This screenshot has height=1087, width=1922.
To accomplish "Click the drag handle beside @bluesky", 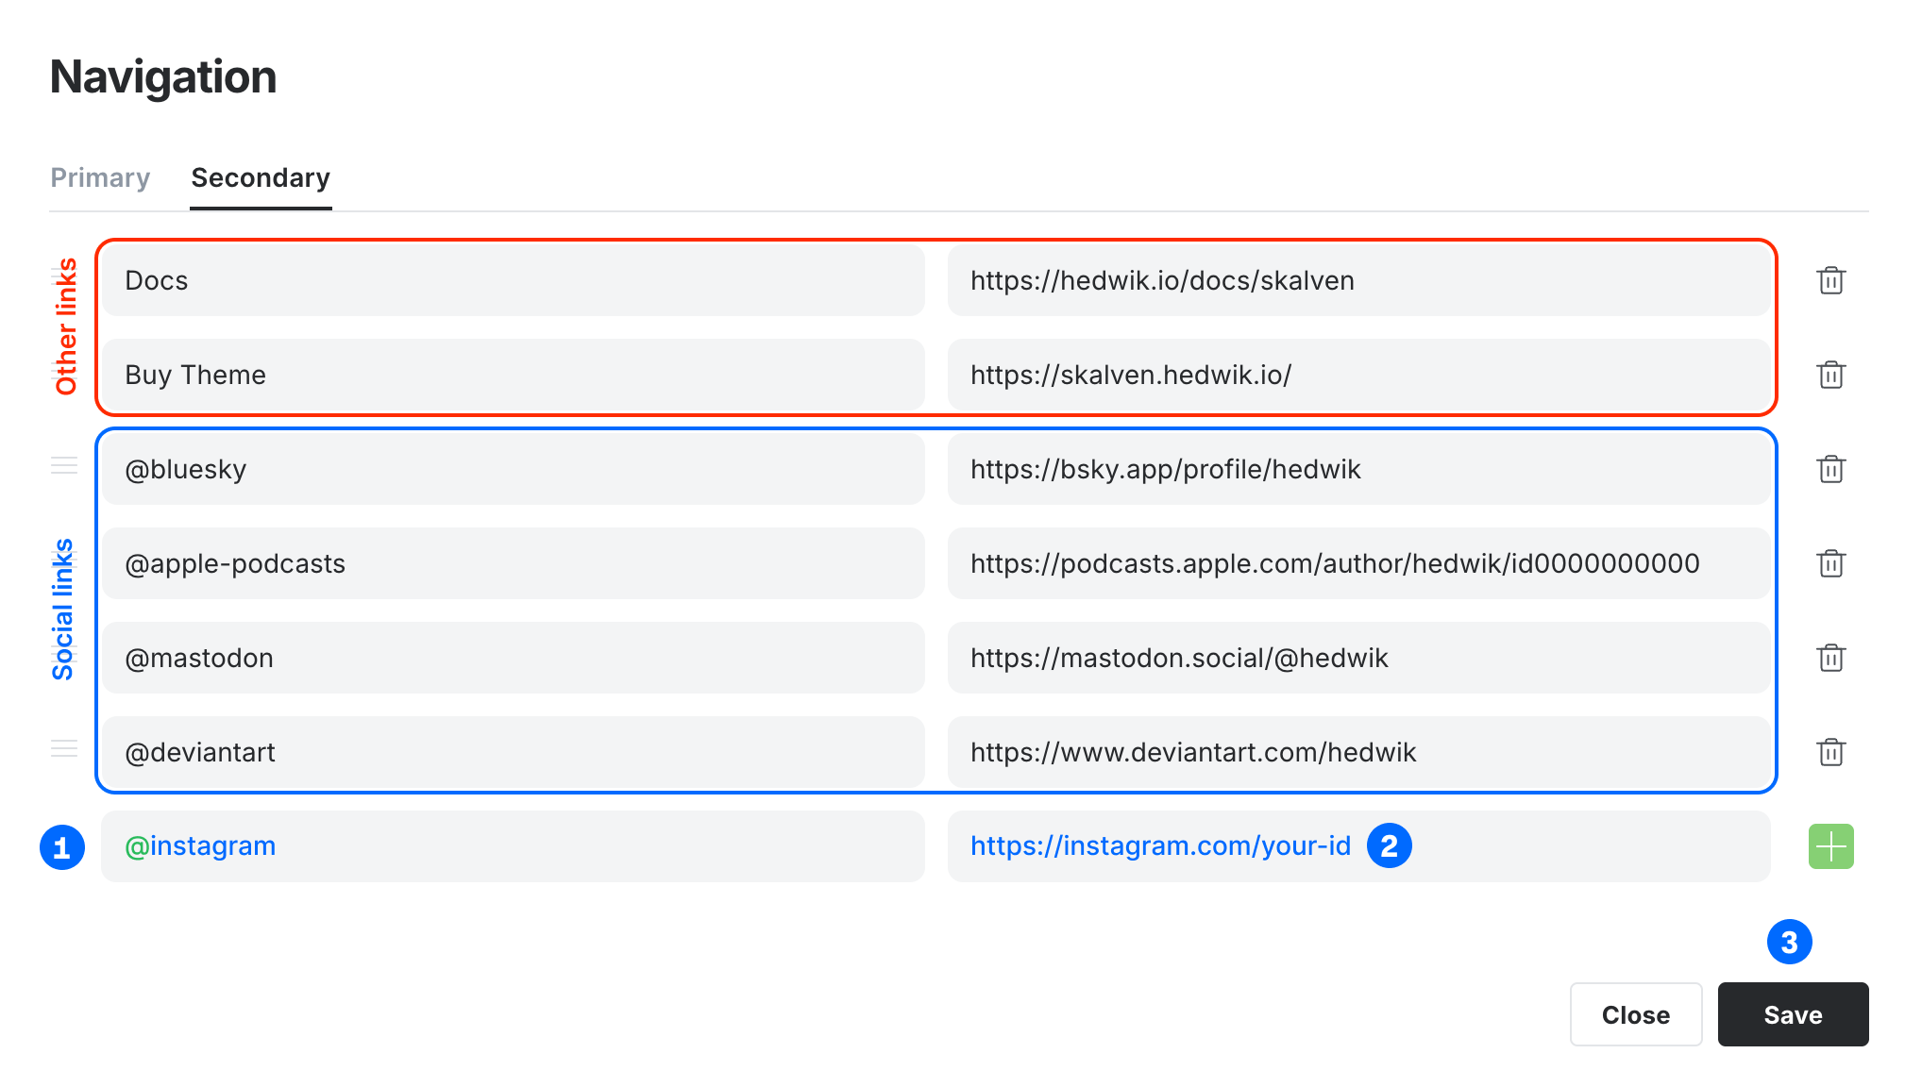I will (64, 466).
